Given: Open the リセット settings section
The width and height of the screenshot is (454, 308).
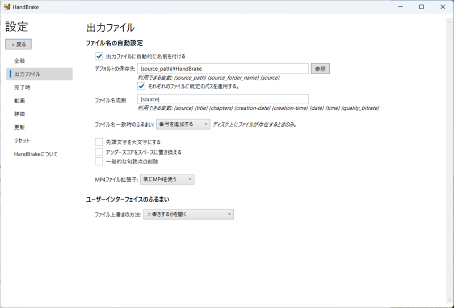Looking at the screenshot, I should (x=22, y=140).
